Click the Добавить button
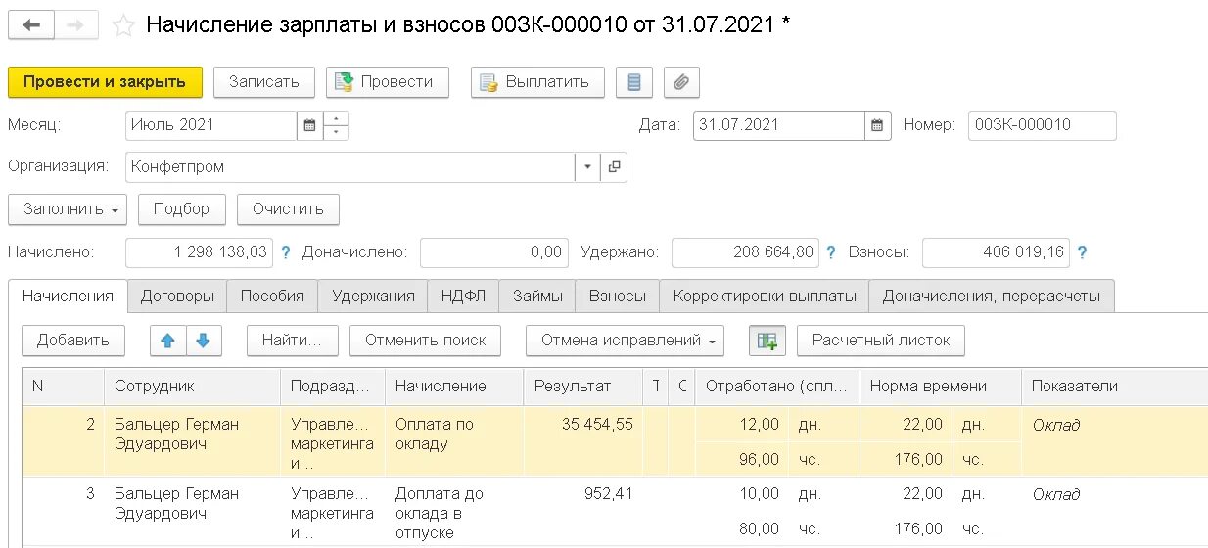1208x548 pixels. point(73,341)
